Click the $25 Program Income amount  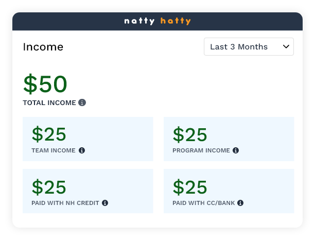pos(190,134)
